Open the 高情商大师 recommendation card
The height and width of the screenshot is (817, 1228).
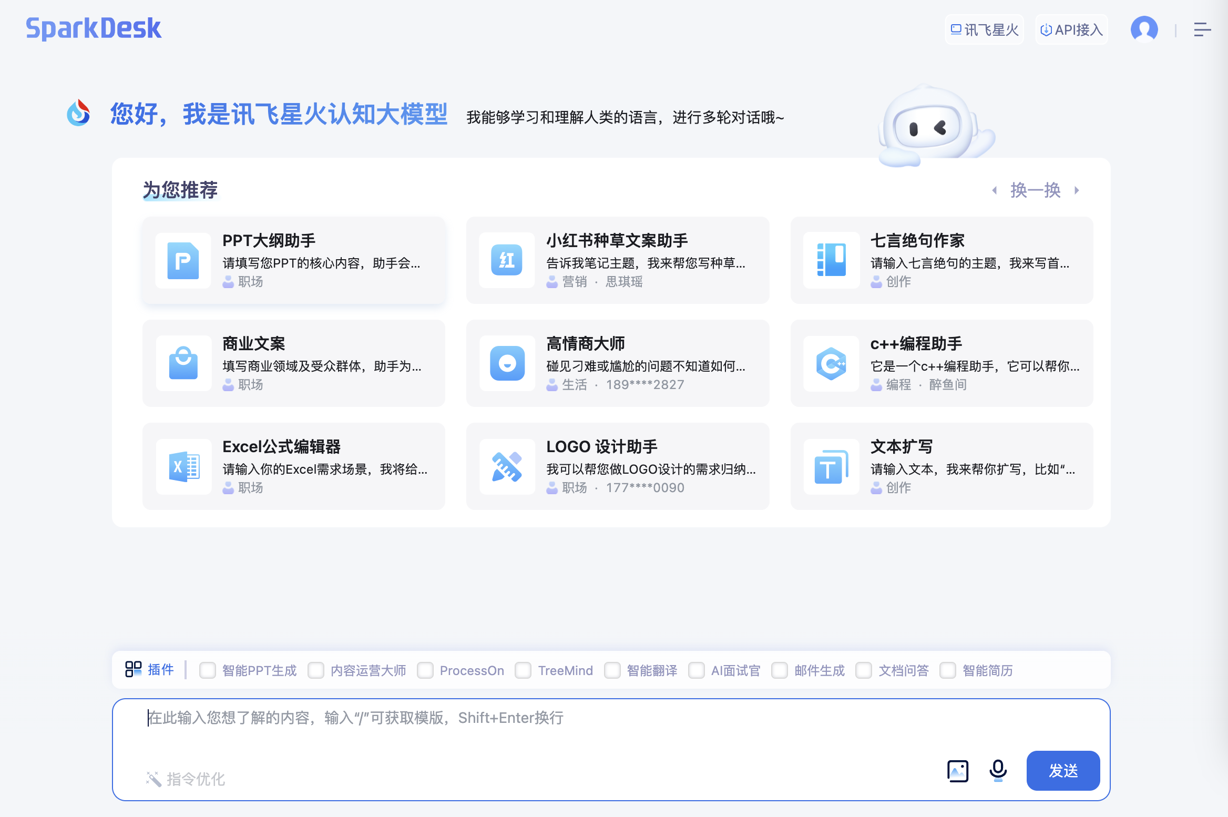click(x=617, y=363)
